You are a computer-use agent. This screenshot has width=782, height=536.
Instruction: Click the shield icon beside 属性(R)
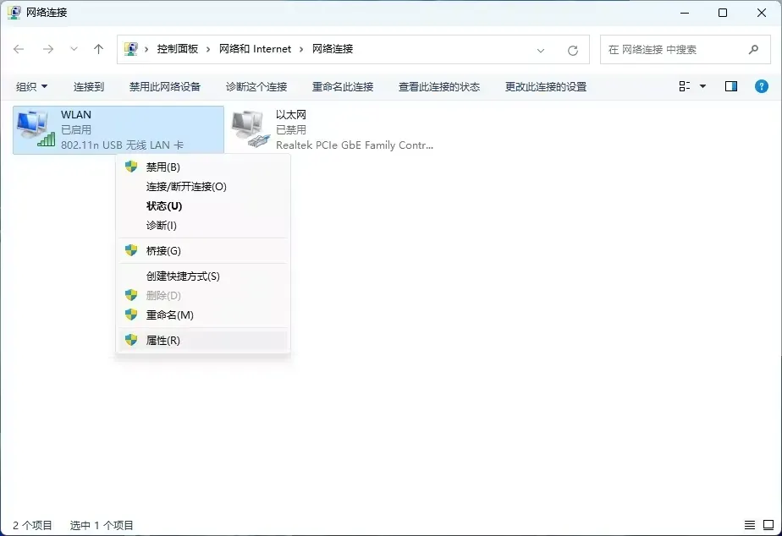[x=131, y=340]
